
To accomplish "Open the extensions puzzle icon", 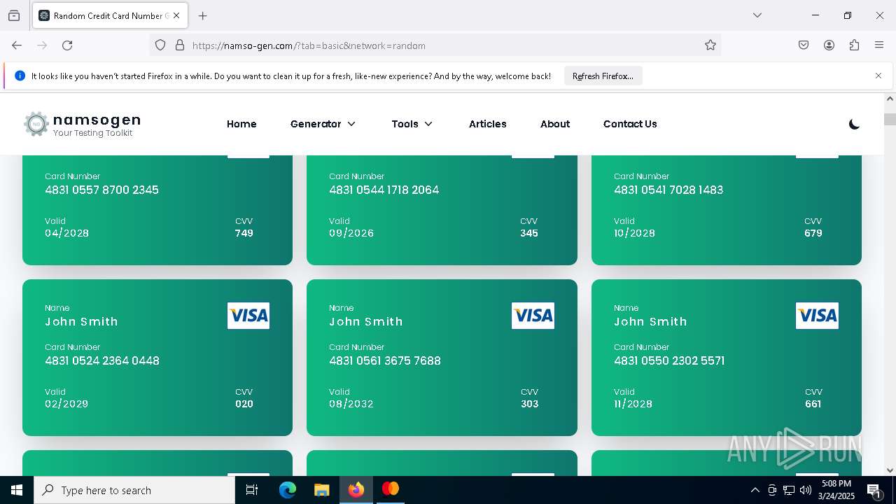I will [x=854, y=45].
